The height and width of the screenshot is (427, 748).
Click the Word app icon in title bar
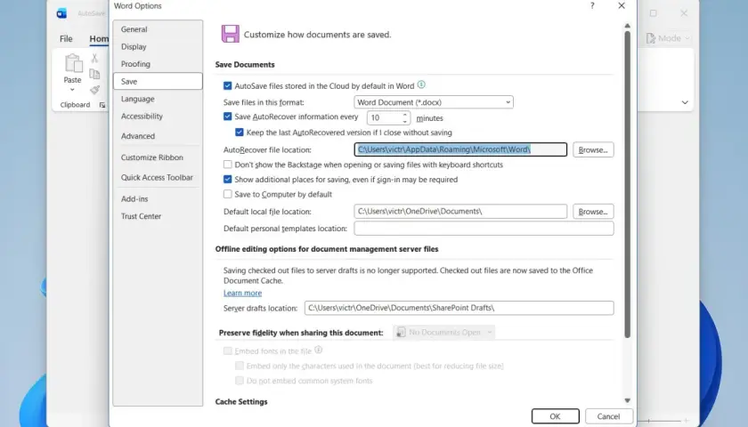pos(61,13)
